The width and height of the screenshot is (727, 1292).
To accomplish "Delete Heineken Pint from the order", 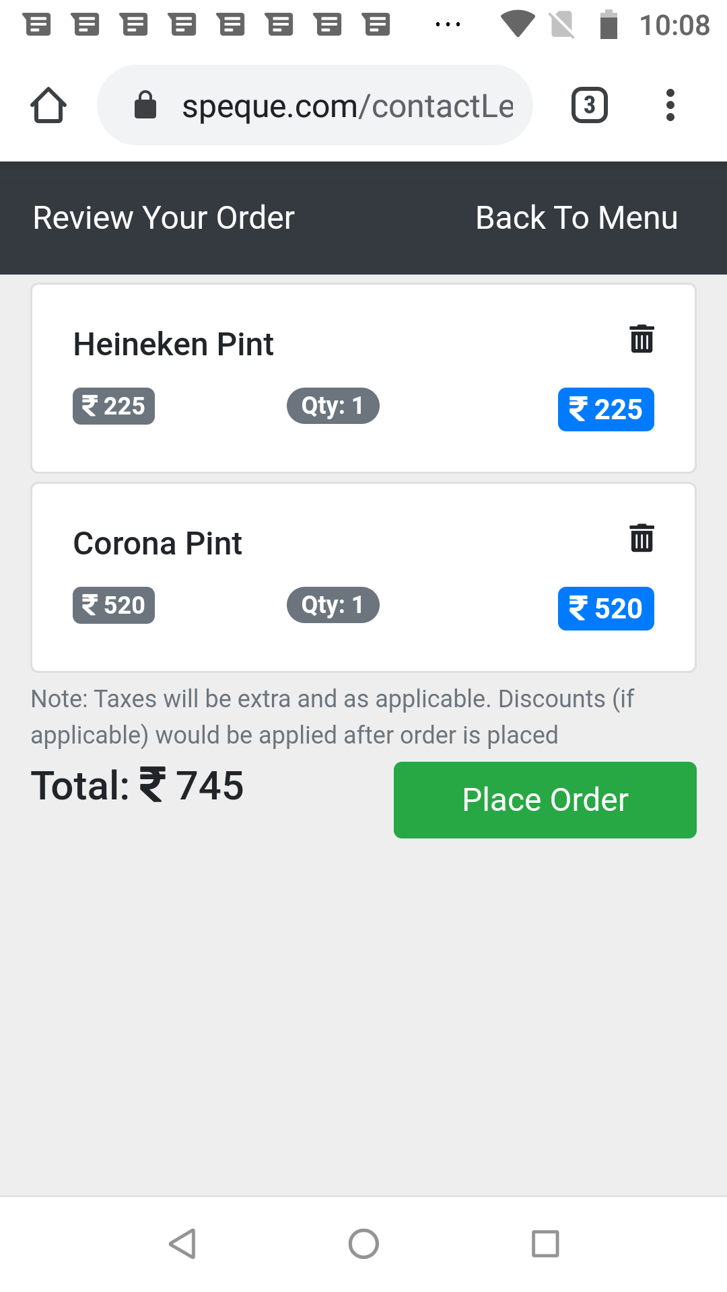I will [x=642, y=338].
